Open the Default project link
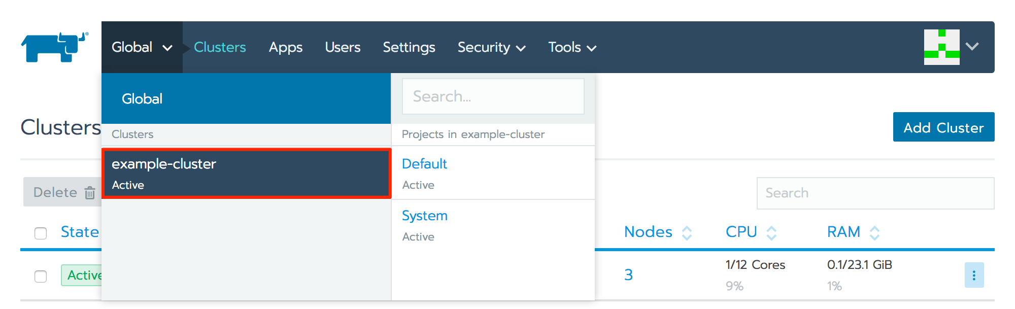The width and height of the screenshot is (1015, 309). click(424, 164)
